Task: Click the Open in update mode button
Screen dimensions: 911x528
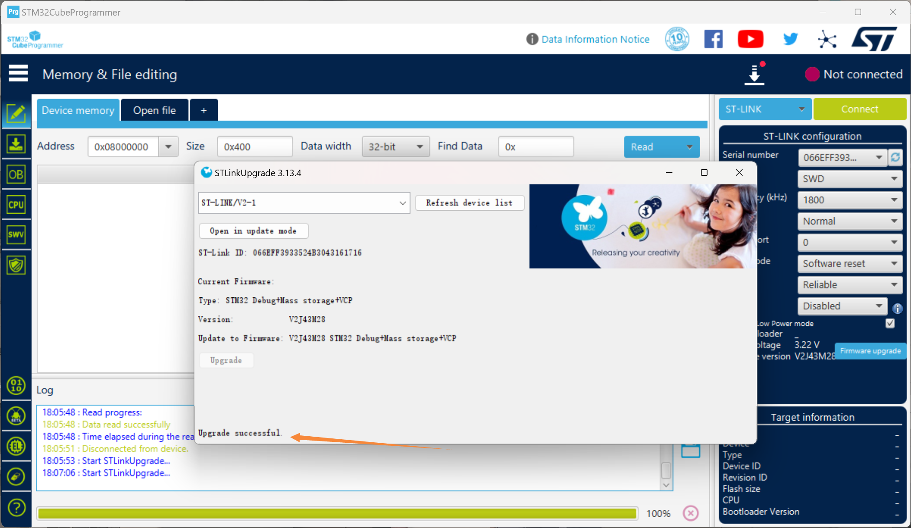Action: coord(253,231)
